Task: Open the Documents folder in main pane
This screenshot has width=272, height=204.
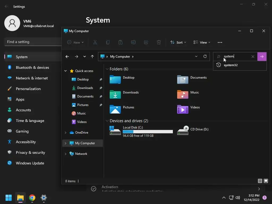Action: pyautogui.click(x=183, y=79)
